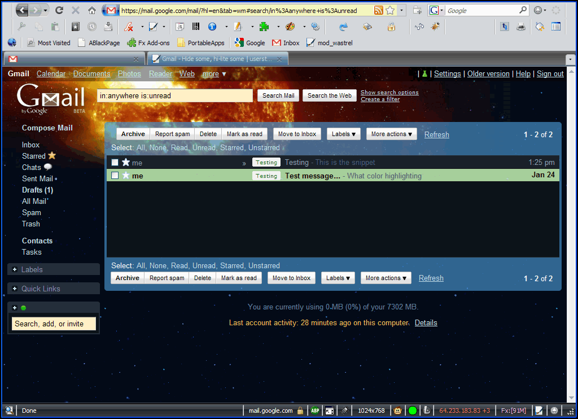Image resolution: width=578 pixels, height=419 pixels.
Task: Click the blue info circle toolbar icon
Action: [x=212, y=27]
